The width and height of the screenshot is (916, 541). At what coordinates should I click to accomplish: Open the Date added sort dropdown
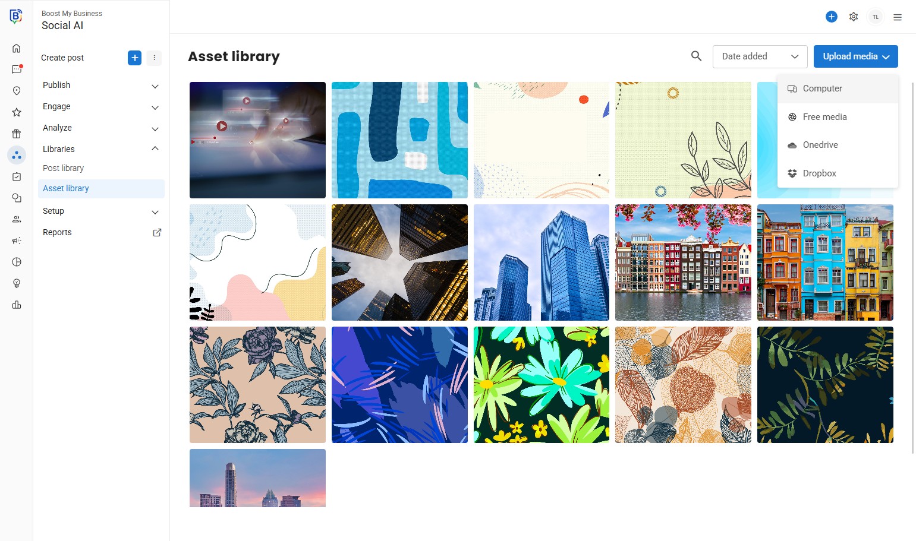[x=760, y=56]
